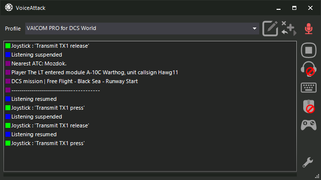Click the blue square beside first 'Listening suspended'
Image resolution: width=321 pixels, height=180 pixels.
[x=8, y=55]
